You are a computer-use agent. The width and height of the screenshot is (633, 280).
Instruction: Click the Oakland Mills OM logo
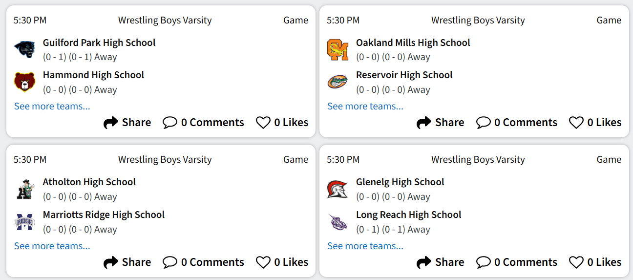point(338,49)
